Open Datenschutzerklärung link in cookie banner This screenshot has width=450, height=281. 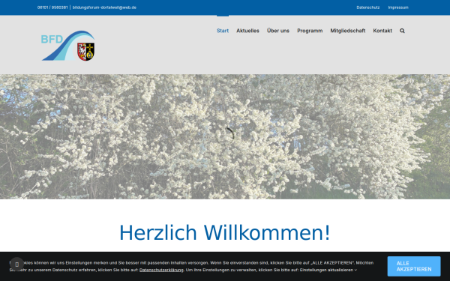[161, 270]
